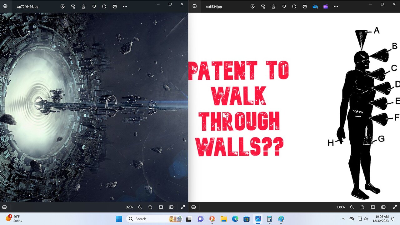Close the wp7046486.jpg window
This screenshot has width=400, height=225.
tap(182, 4)
